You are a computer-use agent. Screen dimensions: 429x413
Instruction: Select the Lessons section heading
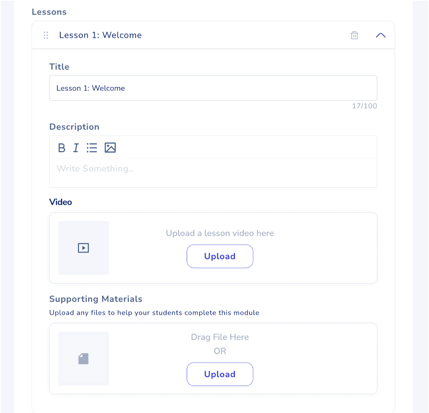pyautogui.click(x=49, y=12)
